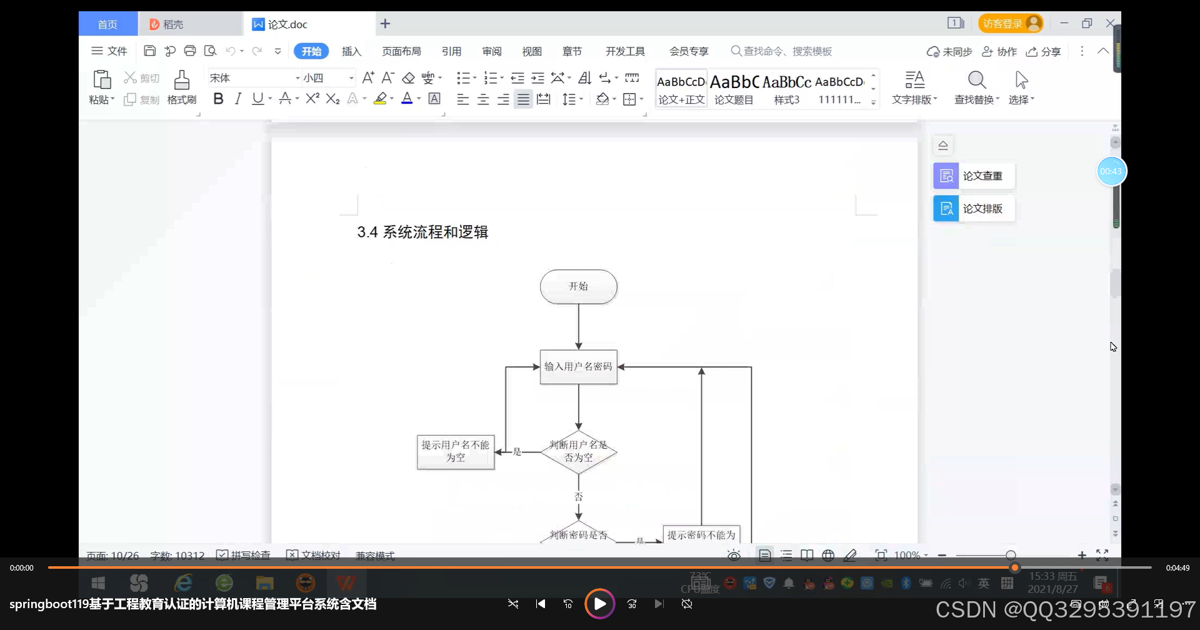Click the character border icon
The image size is (1200, 630).
coord(434,99)
